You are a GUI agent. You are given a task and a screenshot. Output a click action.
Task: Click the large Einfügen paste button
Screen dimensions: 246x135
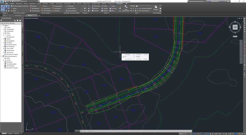pyautogui.click(x=156, y=8)
